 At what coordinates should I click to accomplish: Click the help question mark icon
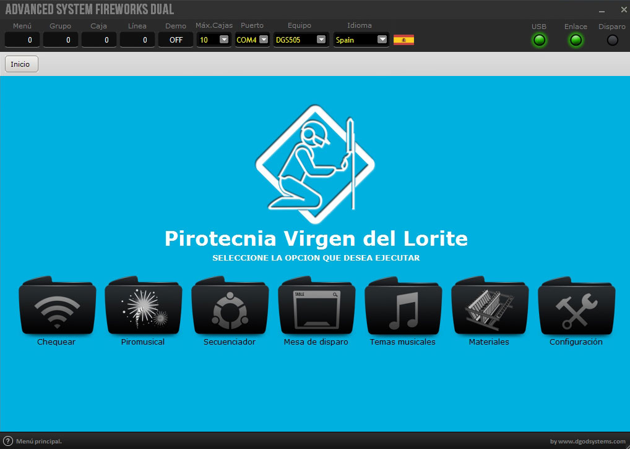pyautogui.click(x=8, y=441)
